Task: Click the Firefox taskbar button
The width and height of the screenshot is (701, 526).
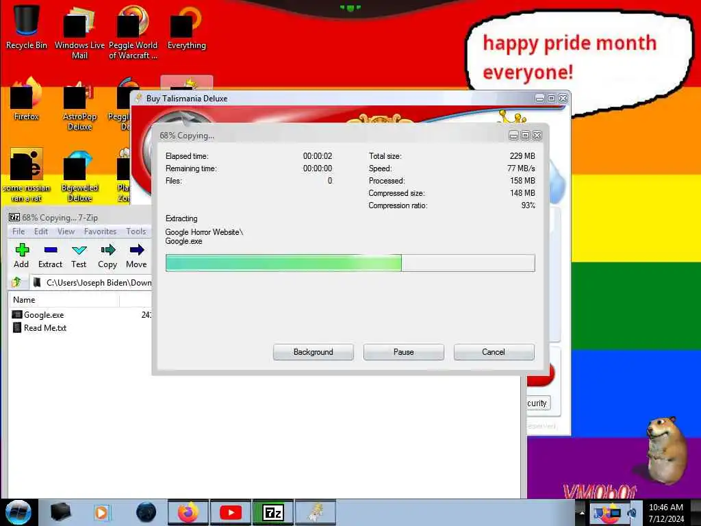Action: point(188,512)
